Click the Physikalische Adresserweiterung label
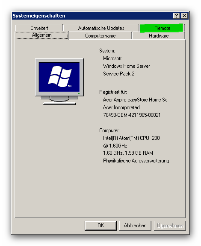Viewport: 201px width, 246px height. click(x=136, y=161)
